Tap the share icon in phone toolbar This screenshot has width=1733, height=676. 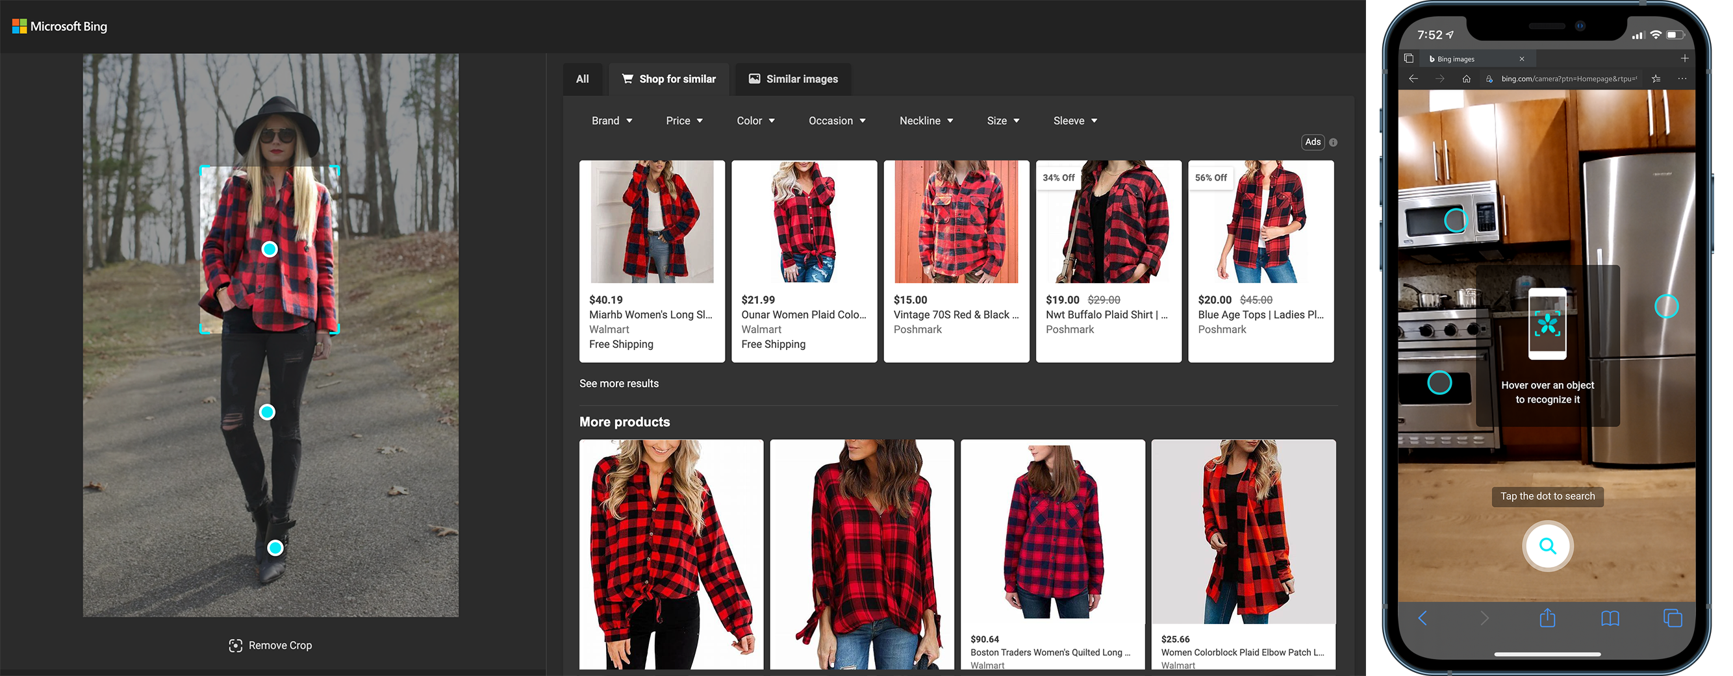[1547, 618]
